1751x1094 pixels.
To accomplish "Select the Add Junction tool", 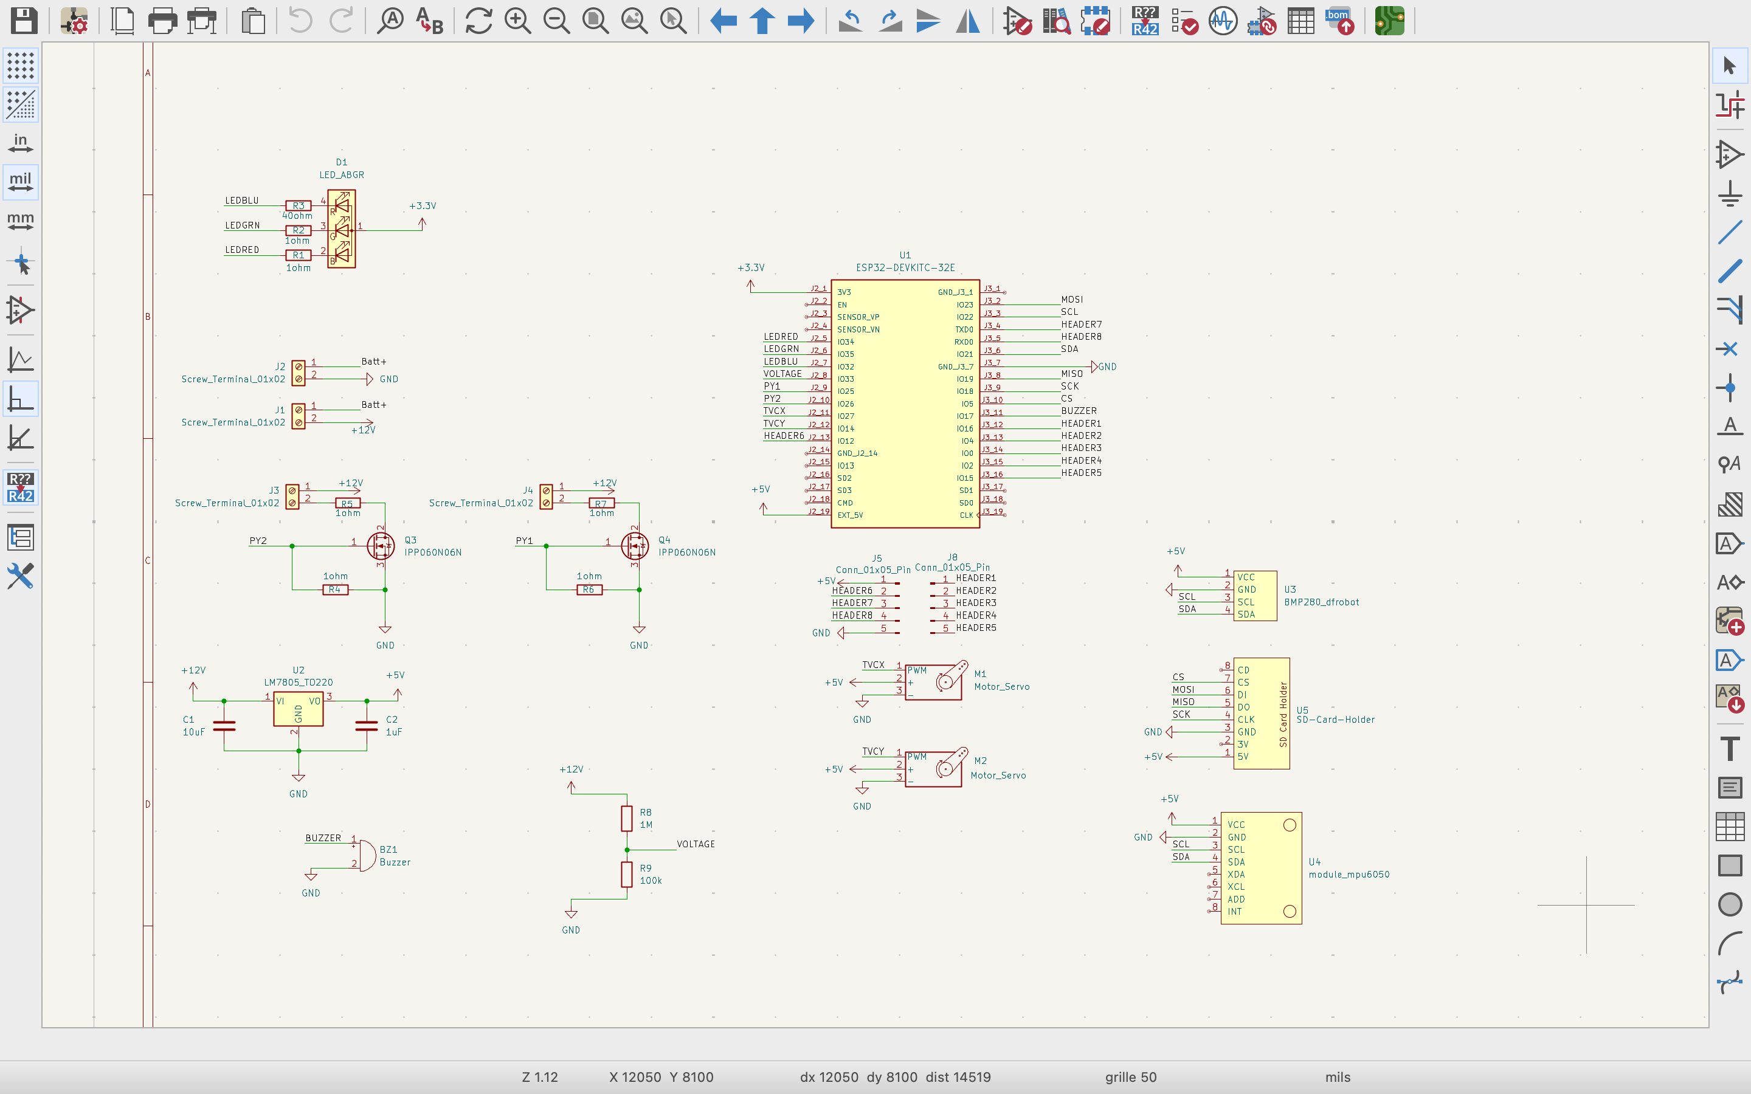I will click(1729, 388).
